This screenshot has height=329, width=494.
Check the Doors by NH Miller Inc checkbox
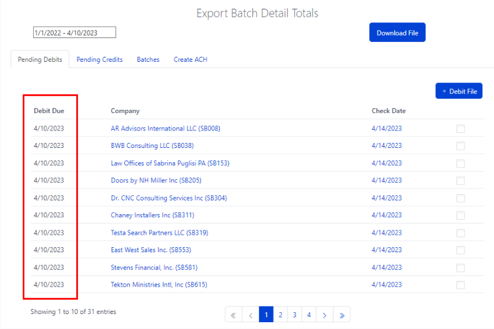point(461,180)
